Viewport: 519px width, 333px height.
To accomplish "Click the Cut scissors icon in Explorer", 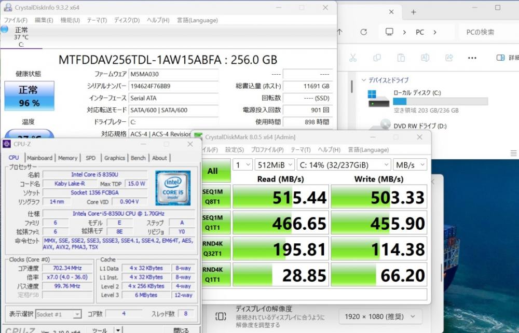I will (x=353, y=58).
